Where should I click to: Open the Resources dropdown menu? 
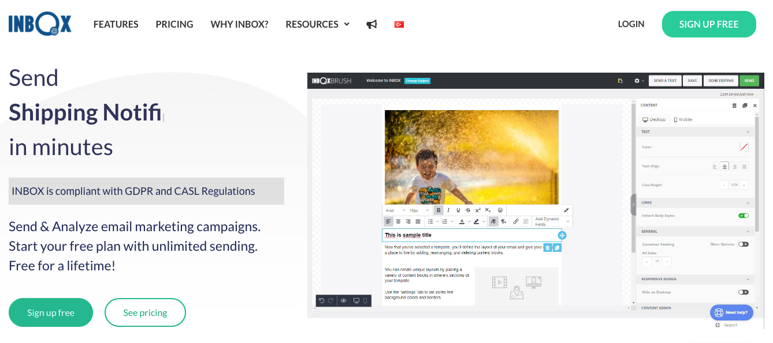317,24
